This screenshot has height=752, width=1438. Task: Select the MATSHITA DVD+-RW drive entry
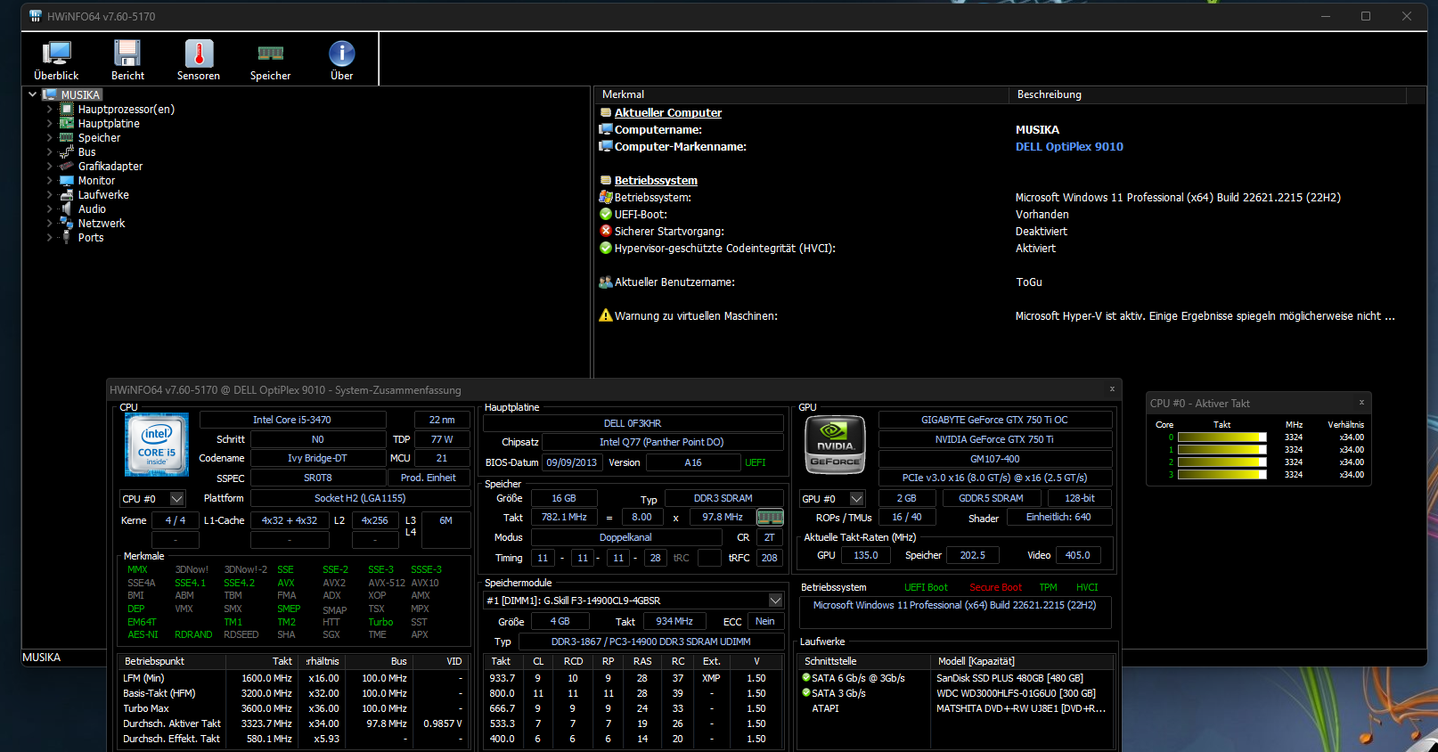[x=1020, y=708]
